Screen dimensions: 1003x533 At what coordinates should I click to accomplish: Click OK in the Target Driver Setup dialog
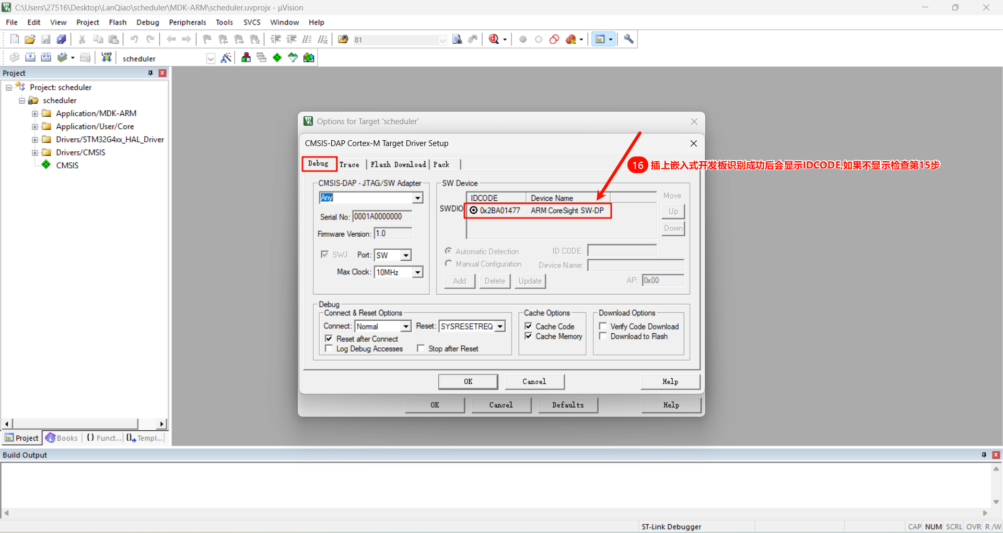point(468,382)
